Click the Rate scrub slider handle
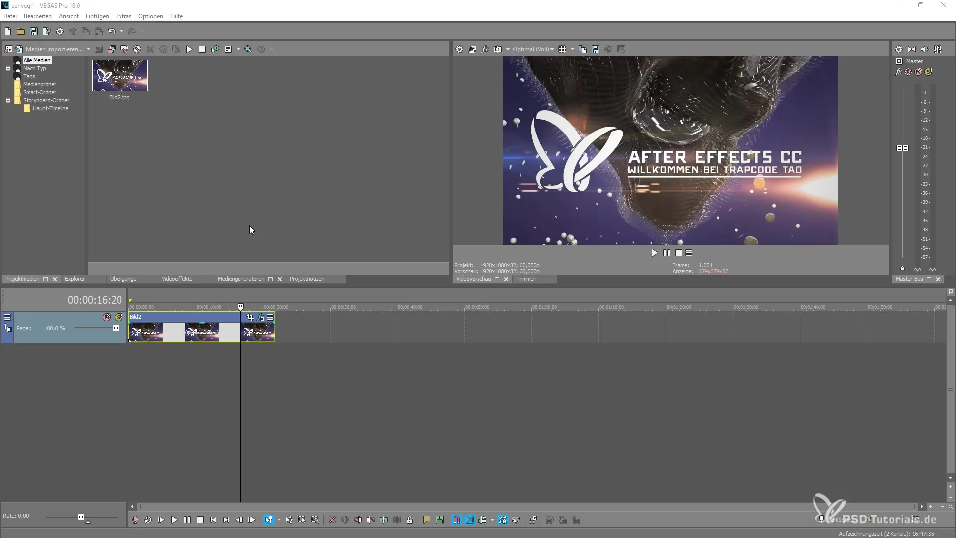Screen dimensions: 956x538 (81, 517)
